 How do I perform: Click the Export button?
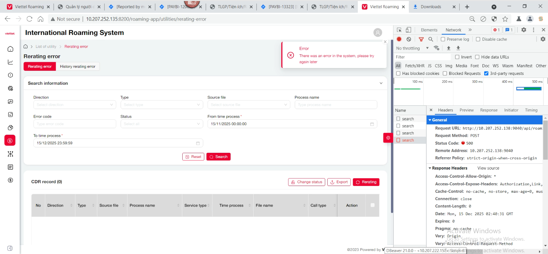tap(339, 182)
